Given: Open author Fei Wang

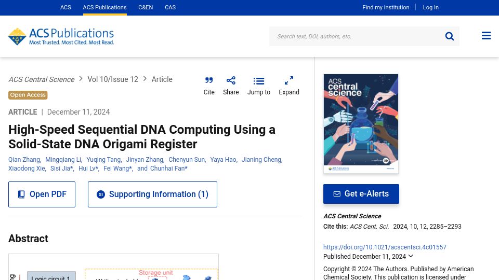Looking at the screenshot, I should click(116, 168).
